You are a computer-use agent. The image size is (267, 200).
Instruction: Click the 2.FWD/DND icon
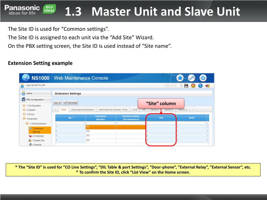[30, 136]
